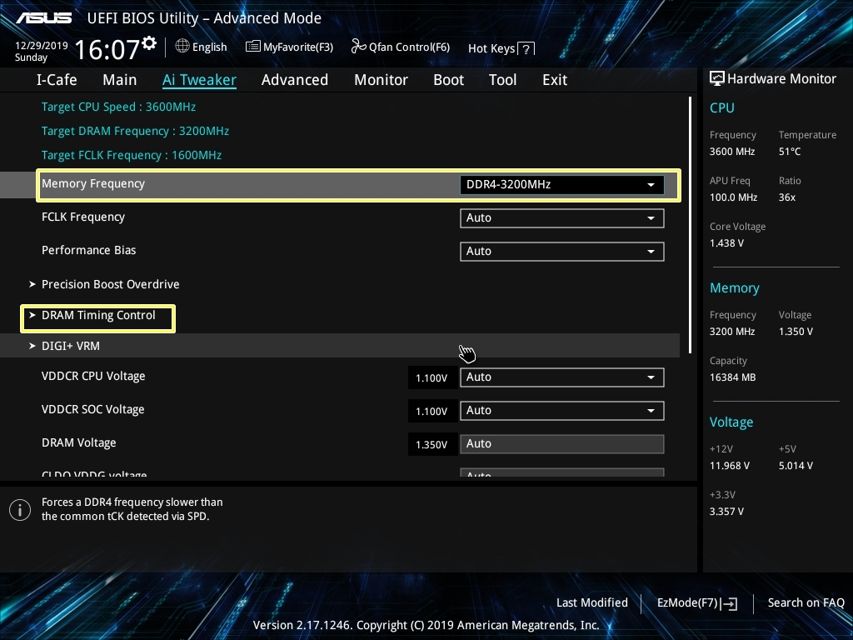Click the info icon in help panel

pyautogui.click(x=20, y=510)
